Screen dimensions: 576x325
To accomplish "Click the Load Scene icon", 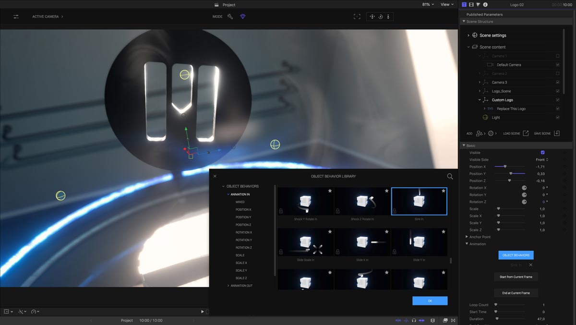I will 526,133.
